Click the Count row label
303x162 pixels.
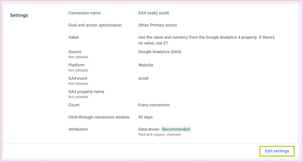point(74,105)
